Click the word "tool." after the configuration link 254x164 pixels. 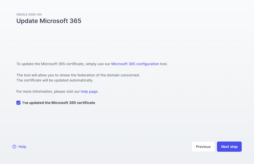(164, 64)
